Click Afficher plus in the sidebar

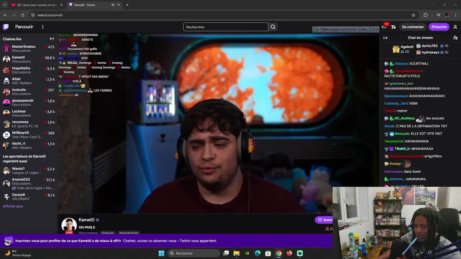(x=13, y=206)
